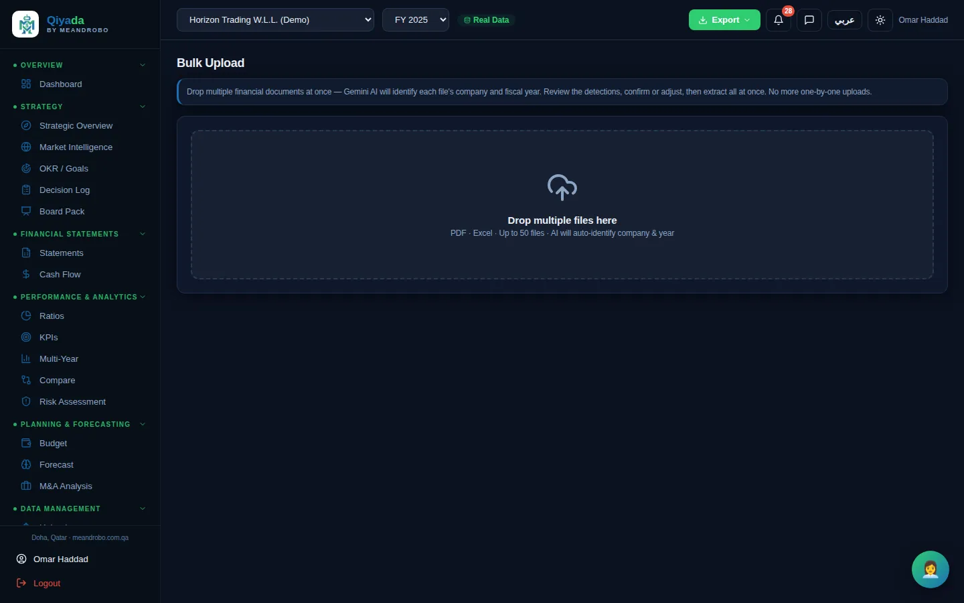Click the Budget wallet icon
This screenshot has width=964, height=603.
(26, 443)
